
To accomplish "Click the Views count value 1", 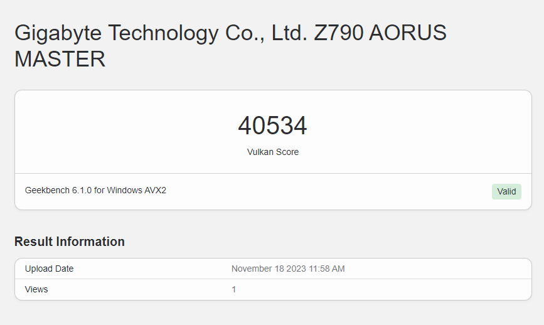I will [x=234, y=289].
